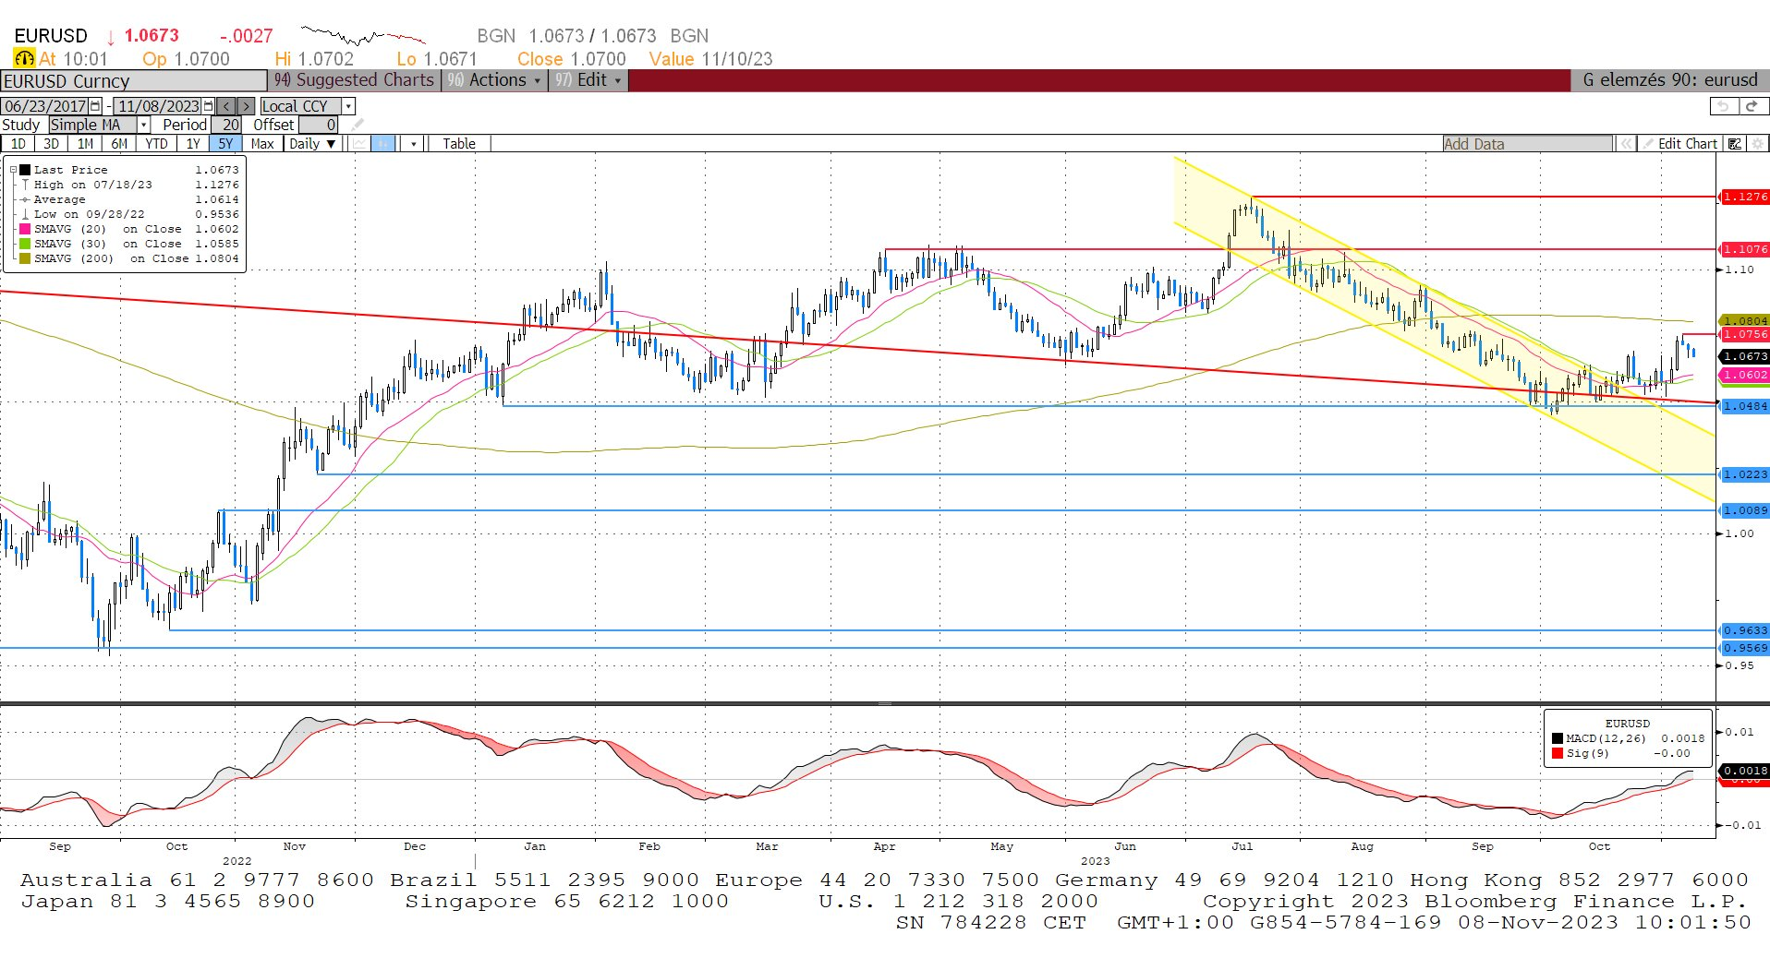Select the 1D time range tab
1770x970 pixels.
[18, 144]
